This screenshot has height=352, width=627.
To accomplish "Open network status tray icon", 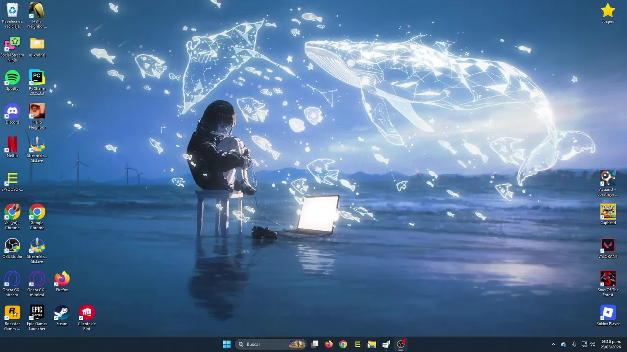I will click(x=584, y=344).
